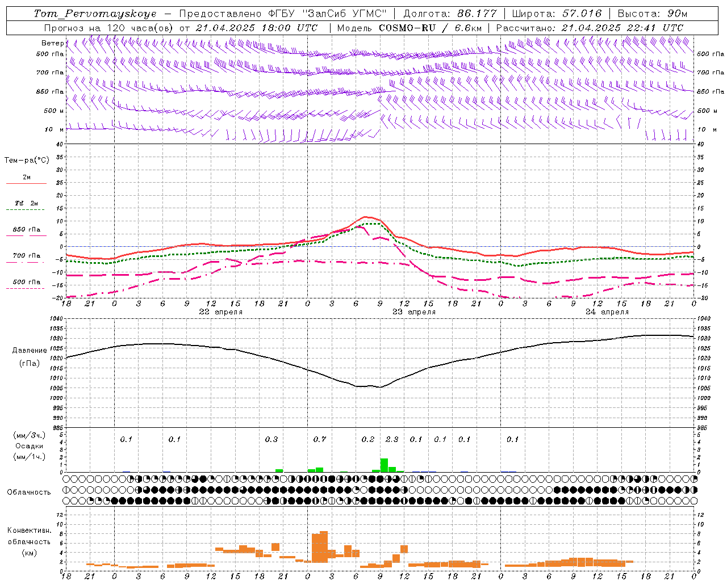This screenshot has height=581, width=727.
Task: Click the precipitation value 0.7
Action: pyautogui.click(x=320, y=439)
